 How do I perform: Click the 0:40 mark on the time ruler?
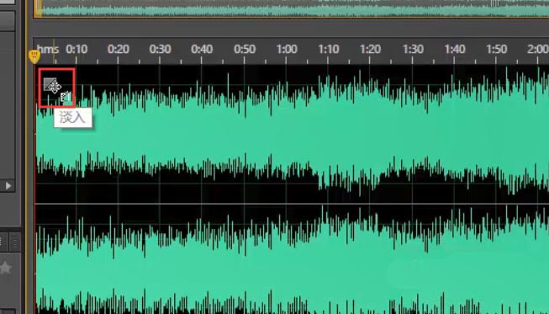point(202,49)
